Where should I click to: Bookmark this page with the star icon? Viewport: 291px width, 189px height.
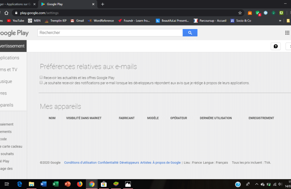[x=240, y=13]
